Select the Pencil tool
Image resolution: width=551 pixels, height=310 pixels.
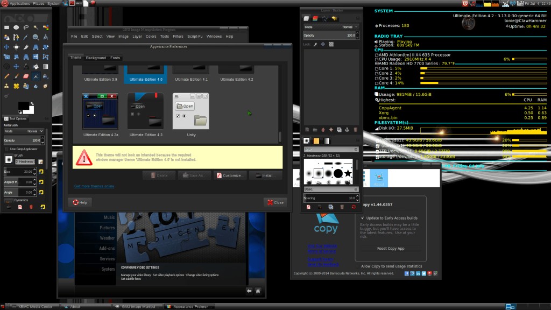tap(6, 76)
